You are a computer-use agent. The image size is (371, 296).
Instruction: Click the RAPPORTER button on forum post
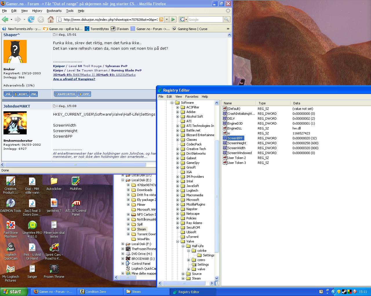click(65, 94)
